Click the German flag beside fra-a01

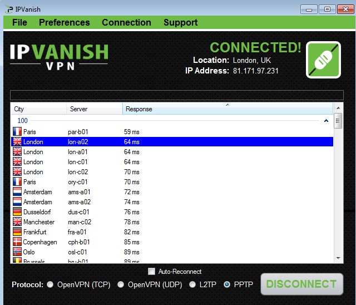tap(17, 232)
